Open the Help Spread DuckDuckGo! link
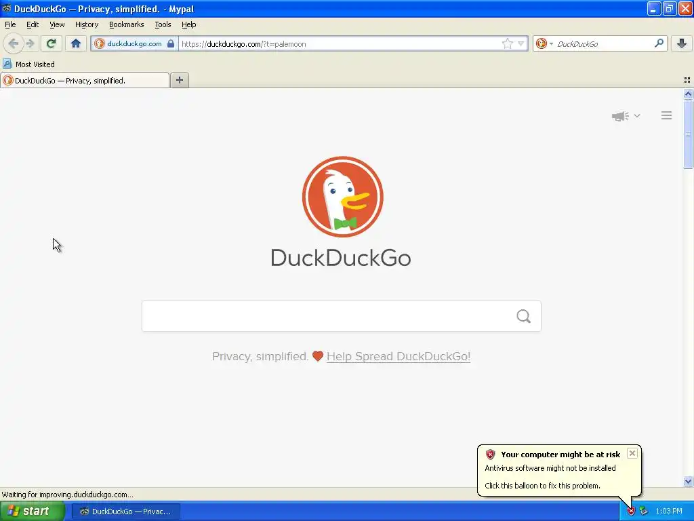 (x=399, y=356)
